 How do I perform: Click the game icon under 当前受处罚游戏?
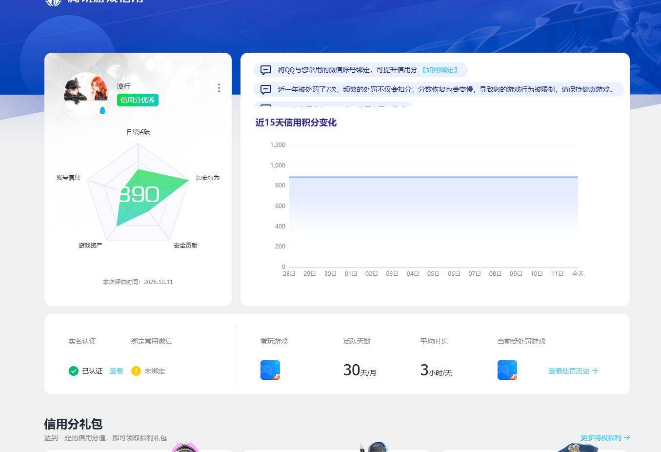(507, 370)
